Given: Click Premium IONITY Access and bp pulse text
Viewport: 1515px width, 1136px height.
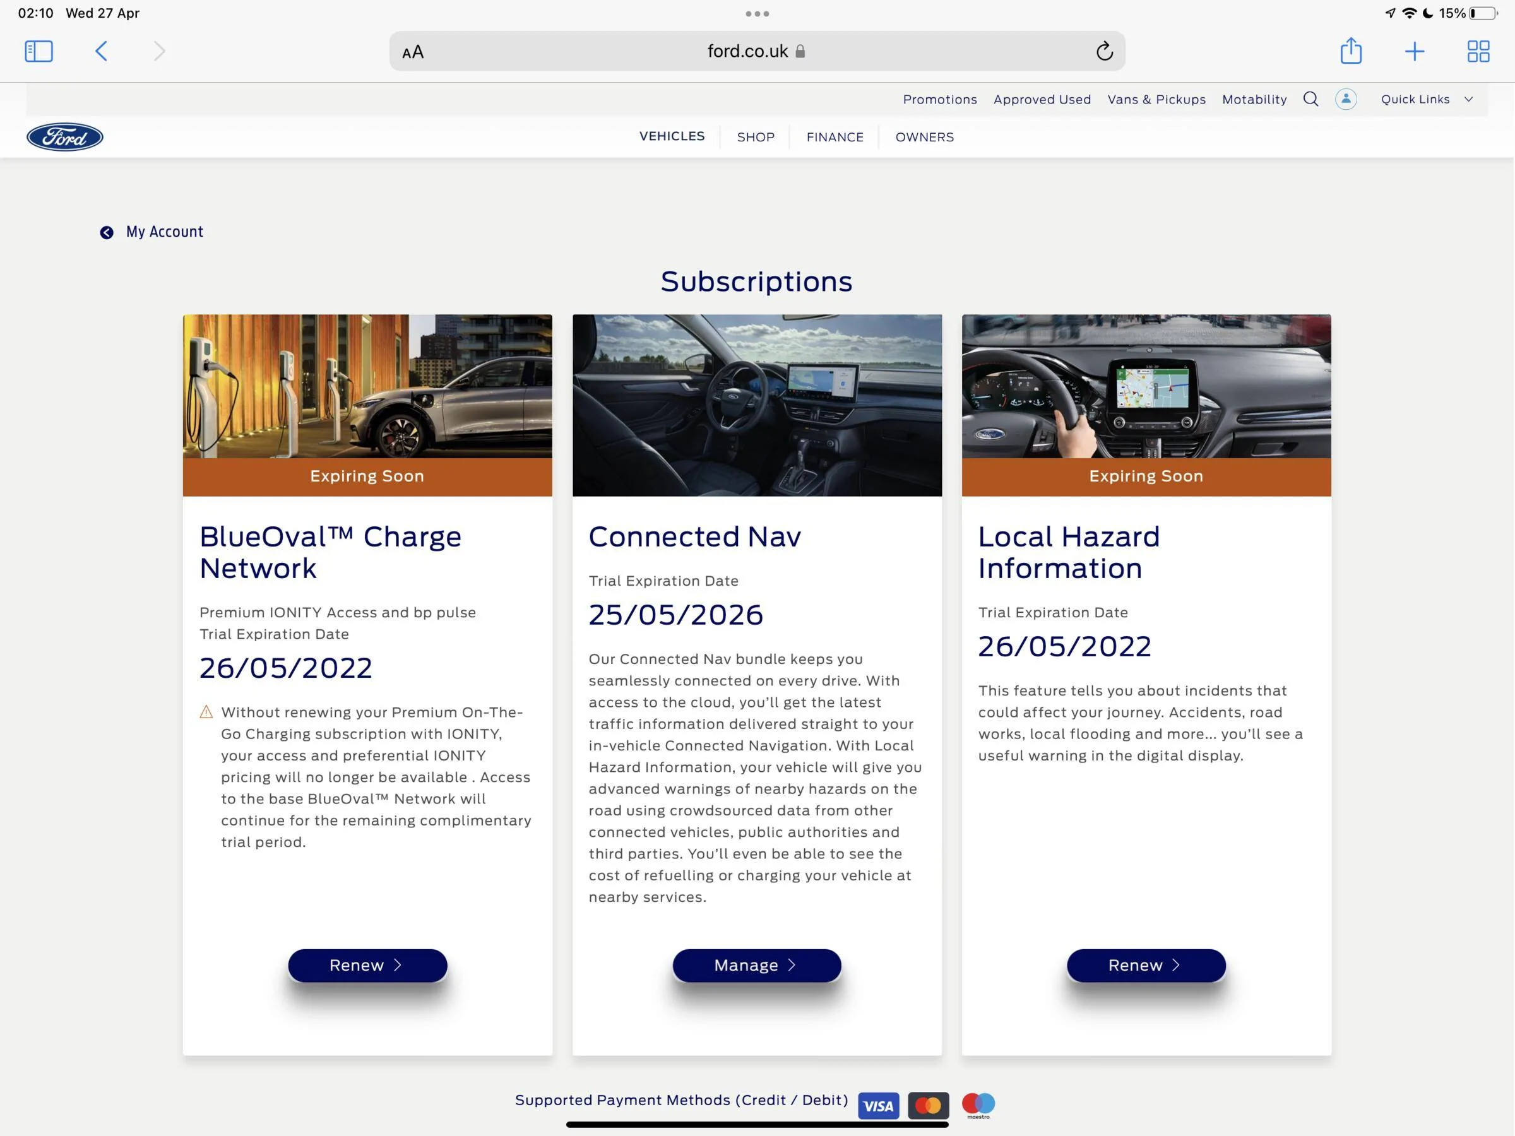Looking at the screenshot, I should tap(337, 612).
